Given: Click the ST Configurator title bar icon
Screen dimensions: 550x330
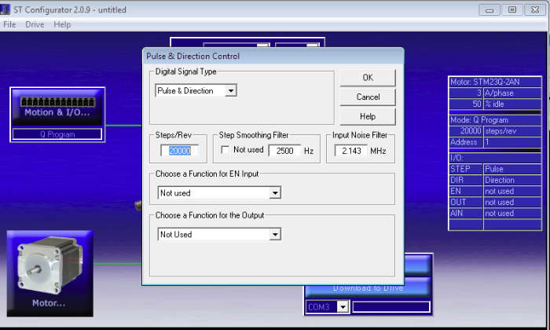Looking at the screenshot, I should [6, 9].
